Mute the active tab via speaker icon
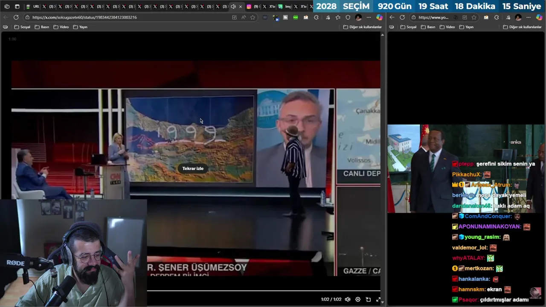This screenshot has width=546, height=307. pos(233,6)
